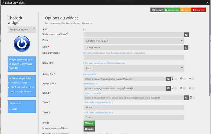Click the icon button beside the Nom field

point(186,48)
